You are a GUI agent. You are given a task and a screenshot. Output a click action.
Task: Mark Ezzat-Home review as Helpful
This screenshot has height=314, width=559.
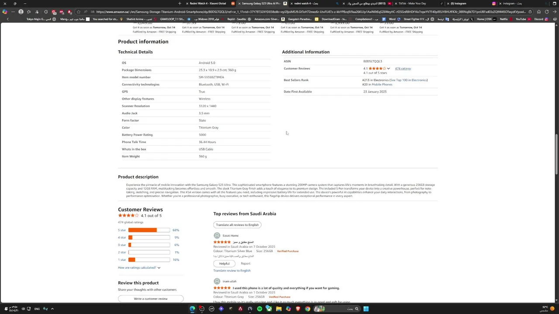(x=224, y=263)
